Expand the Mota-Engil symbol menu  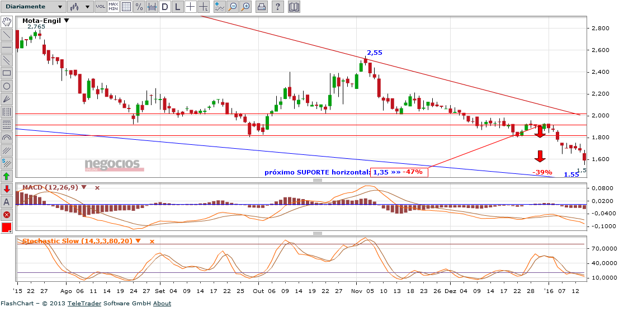pos(67,21)
